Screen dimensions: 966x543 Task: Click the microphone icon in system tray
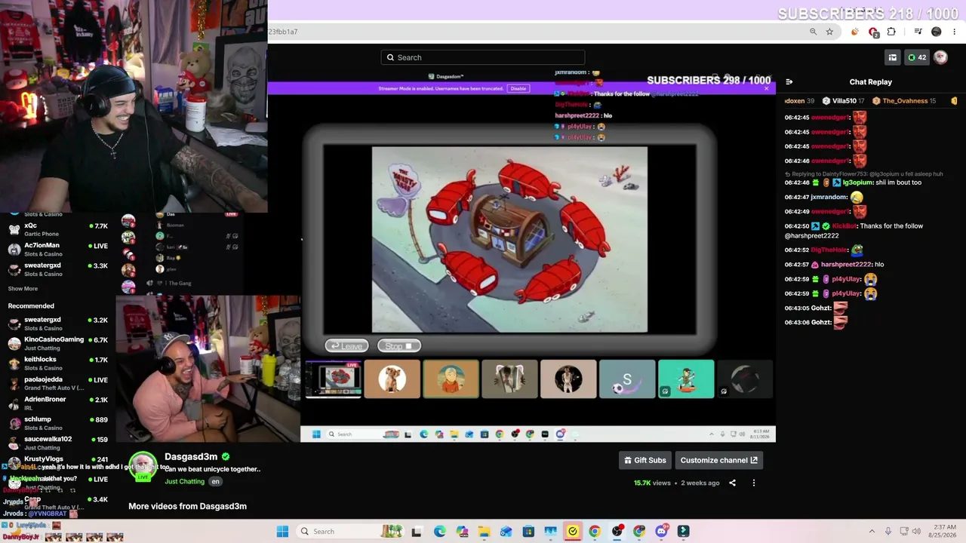coord(888,532)
